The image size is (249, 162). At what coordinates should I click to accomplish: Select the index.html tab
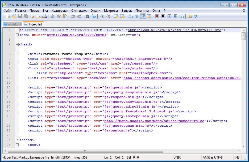point(33,24)
